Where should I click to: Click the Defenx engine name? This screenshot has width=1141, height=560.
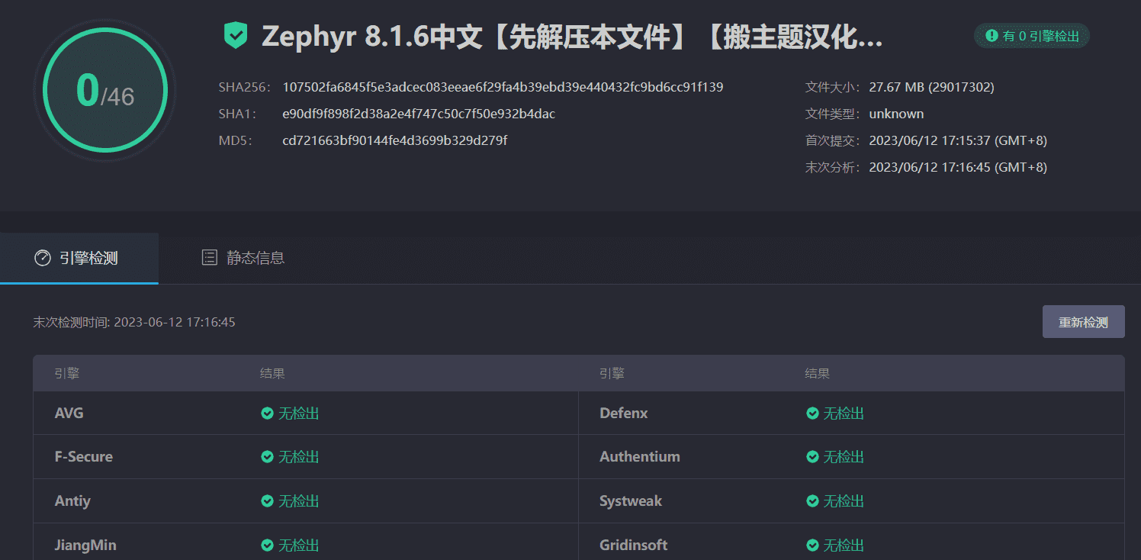[x=624, y=414]
